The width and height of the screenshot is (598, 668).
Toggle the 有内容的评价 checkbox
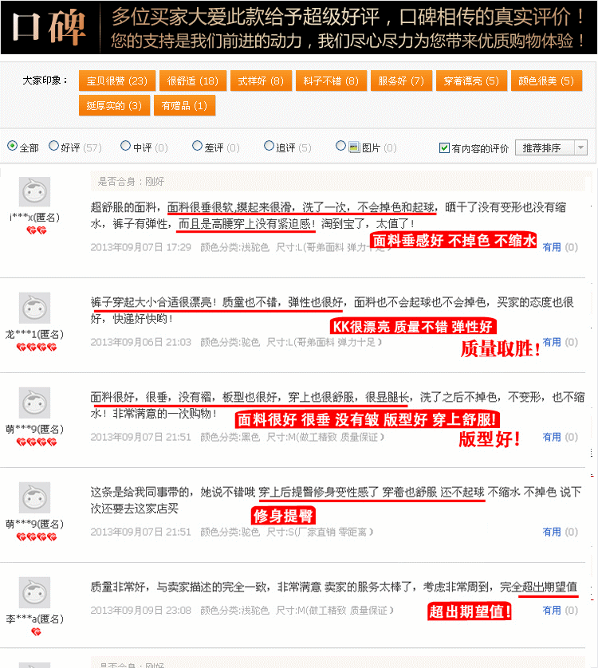point(444,147)
